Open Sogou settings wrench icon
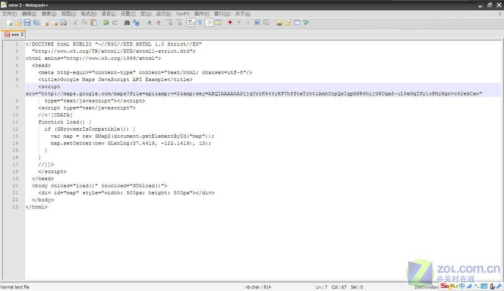Image resolution: width=504 pixels, height=291 pixels. click(x=499, y=286)
